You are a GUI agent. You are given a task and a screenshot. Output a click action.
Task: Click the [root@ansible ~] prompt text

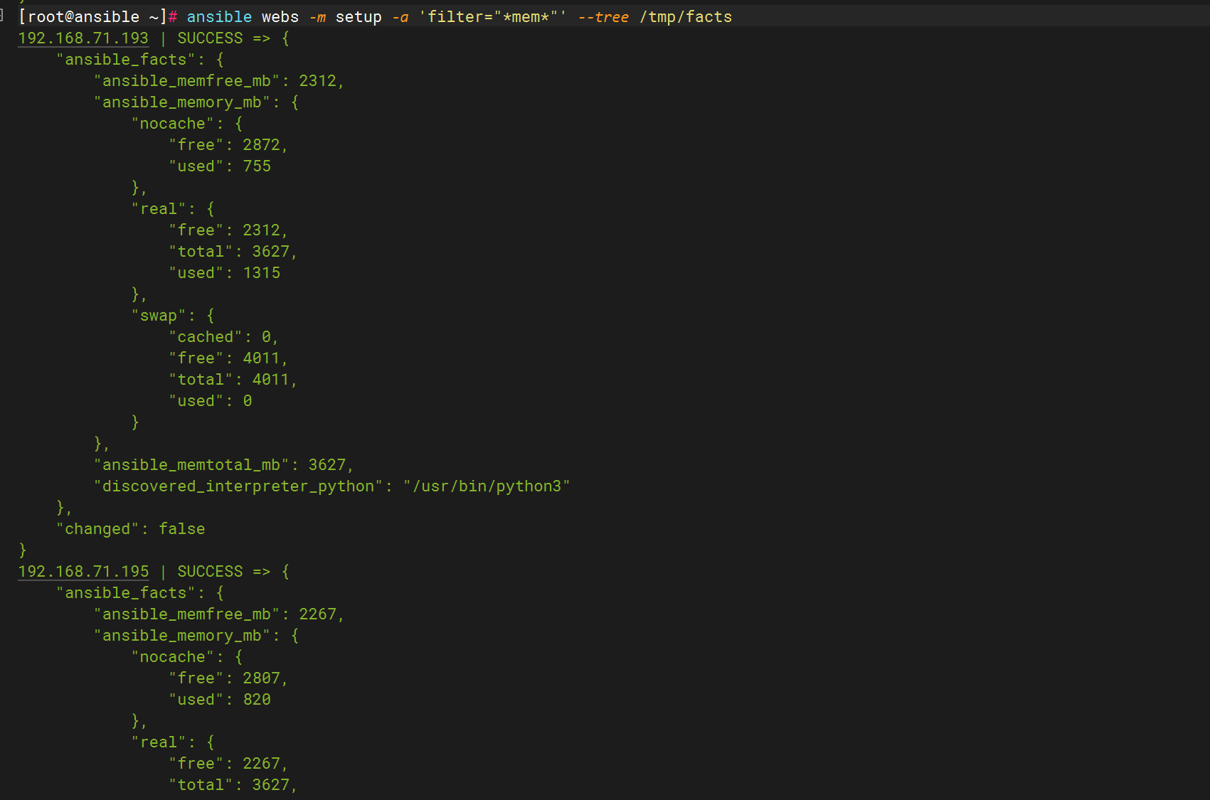click(92, 17)
